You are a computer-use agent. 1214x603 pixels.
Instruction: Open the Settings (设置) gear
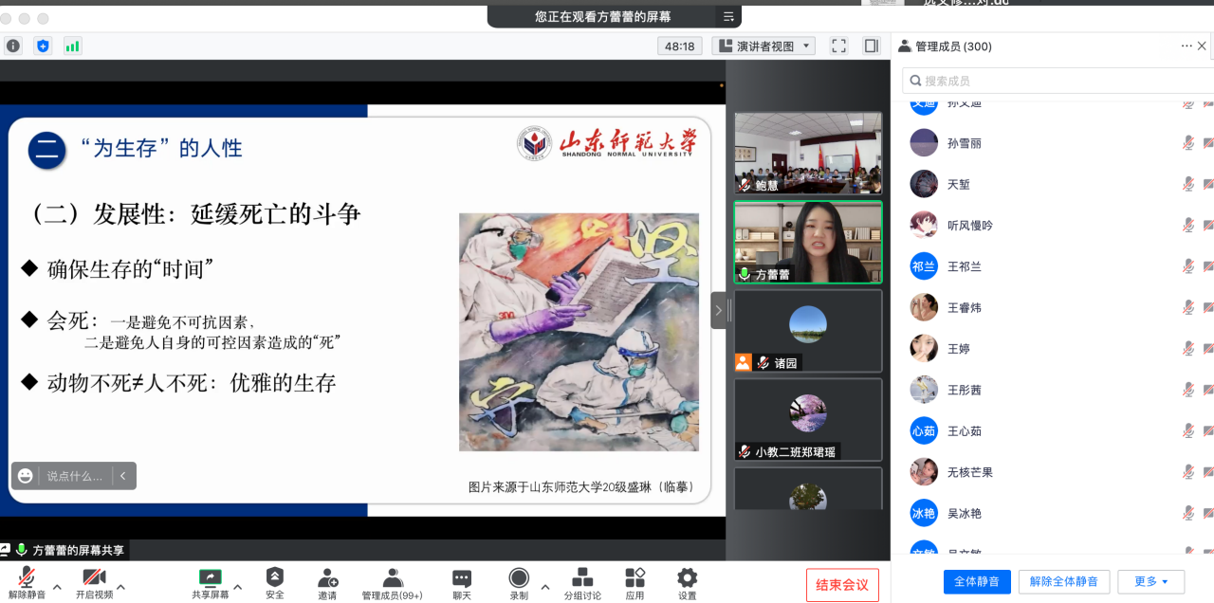[x=687, y=577]
